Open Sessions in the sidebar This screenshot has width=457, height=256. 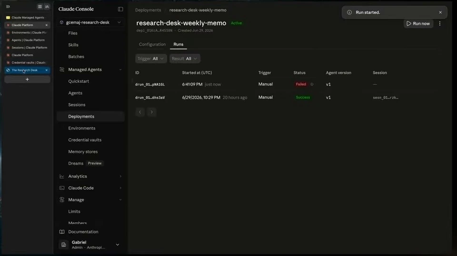[x=77, y=105]
